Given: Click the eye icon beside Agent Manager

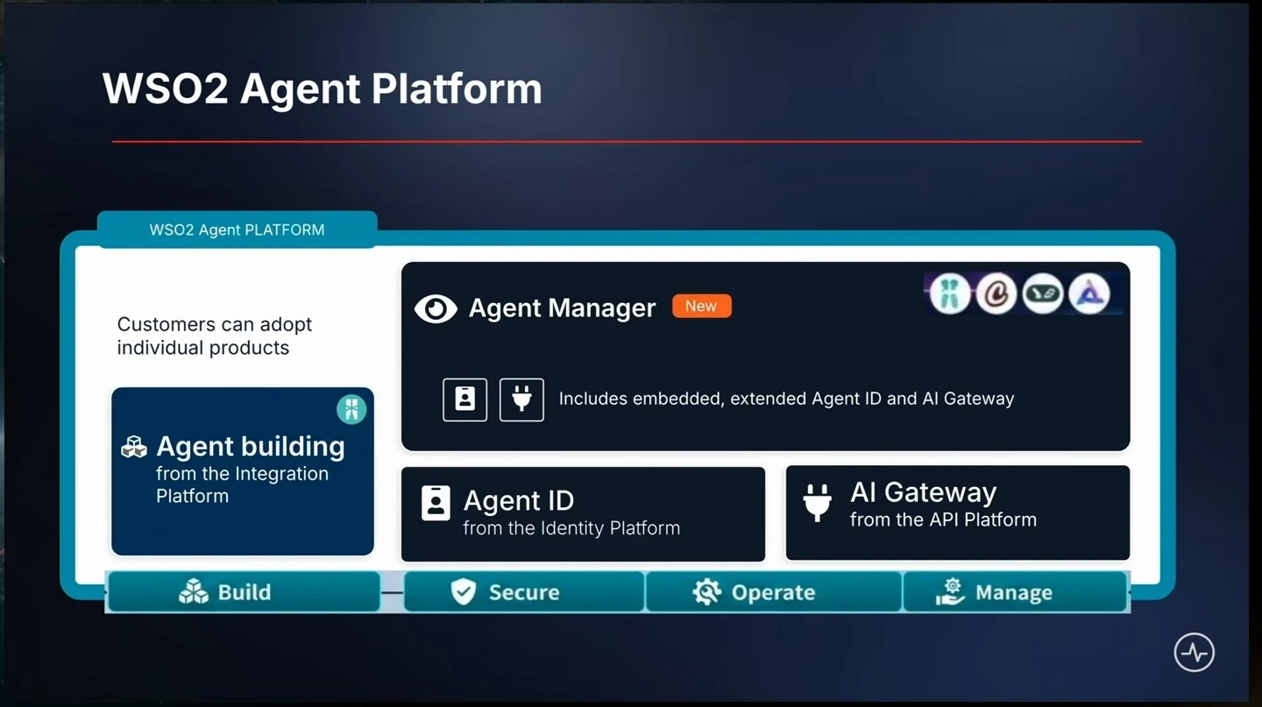Looking at the screenshot, I should click(436, 308).
